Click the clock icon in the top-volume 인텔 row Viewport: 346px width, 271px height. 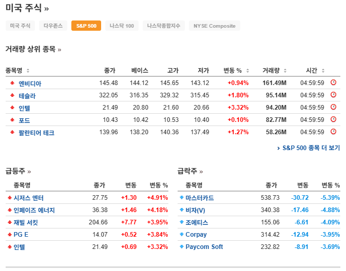click(x=333, y=107)
